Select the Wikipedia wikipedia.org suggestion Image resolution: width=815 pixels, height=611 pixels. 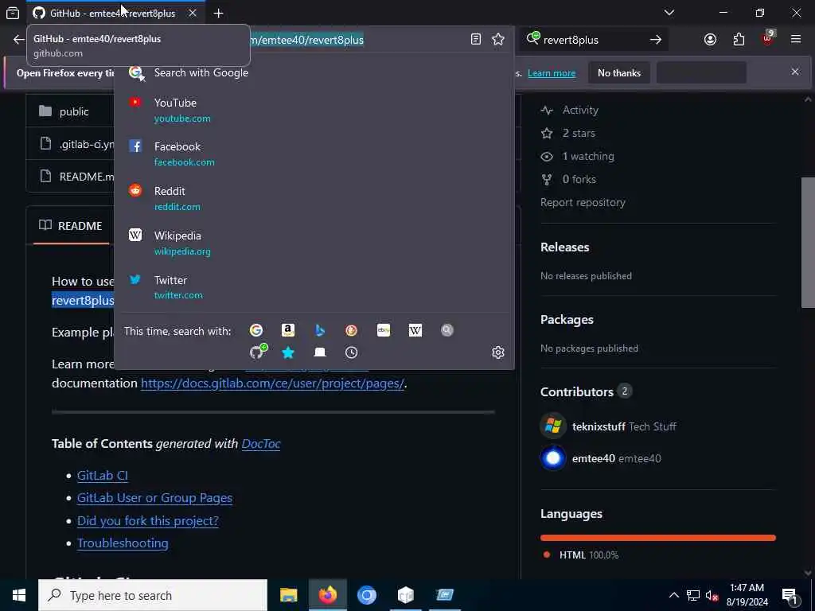coord(314,243)
